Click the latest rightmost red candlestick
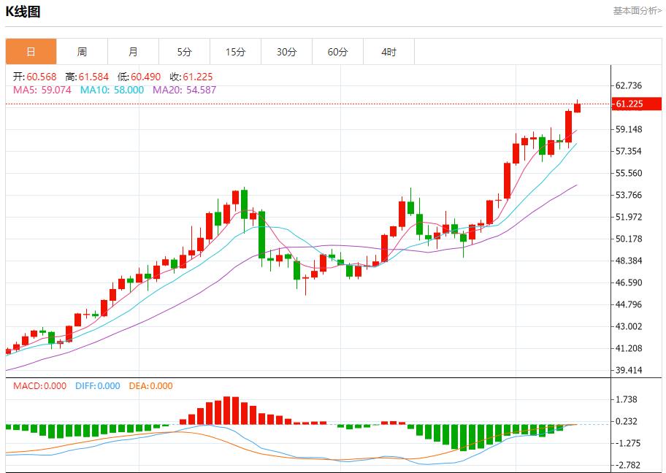Viewport: 666px width, 473px height. (x=577, y=107)
